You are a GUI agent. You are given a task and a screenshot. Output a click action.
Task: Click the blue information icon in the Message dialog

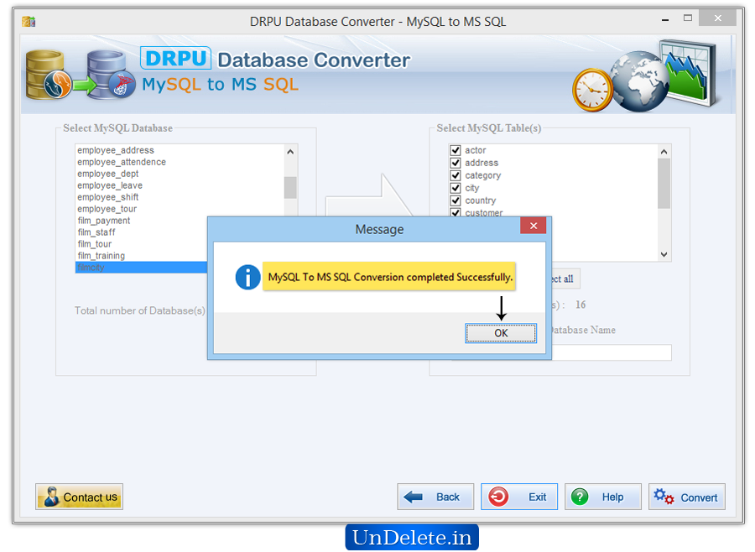coord(247,277)
